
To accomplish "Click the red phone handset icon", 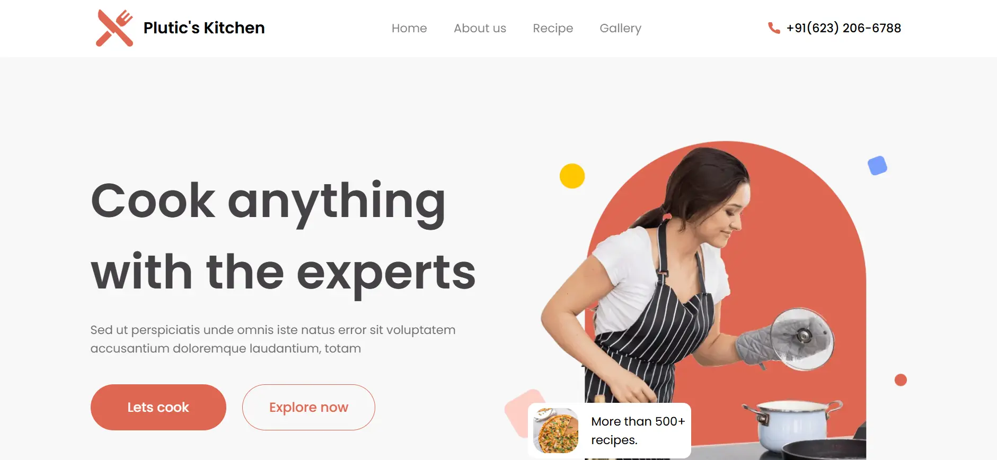I will tap(774, 28).
